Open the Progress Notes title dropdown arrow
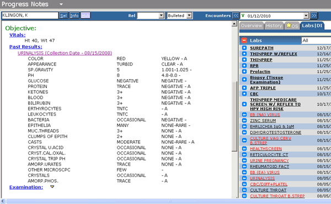 click(x=61, y=4)
